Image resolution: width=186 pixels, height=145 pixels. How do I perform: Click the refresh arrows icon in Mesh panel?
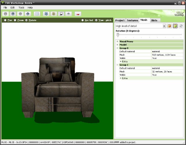pyautogui.click(x=181, y=26)
